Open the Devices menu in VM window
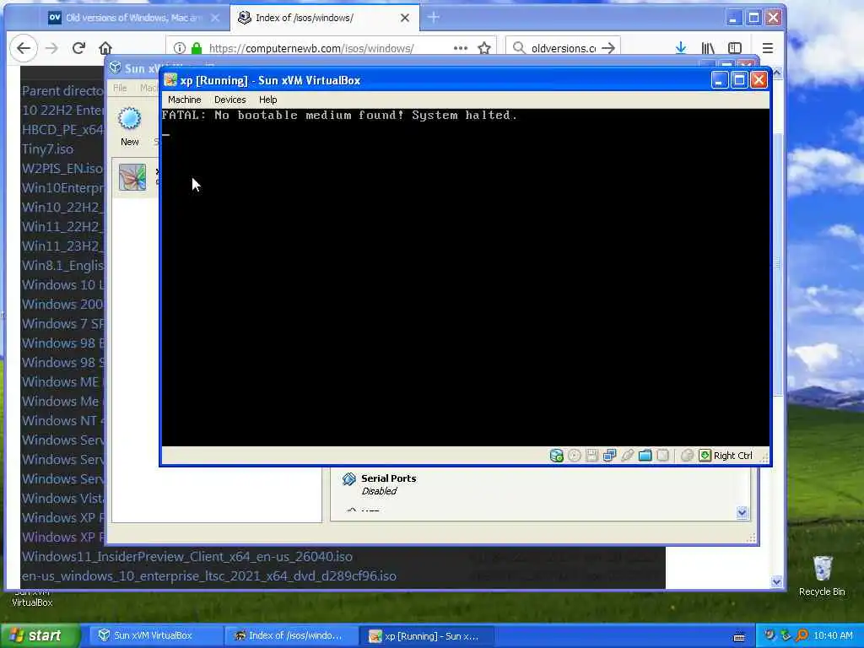The image size is (864, 648). tap(229, 100)
